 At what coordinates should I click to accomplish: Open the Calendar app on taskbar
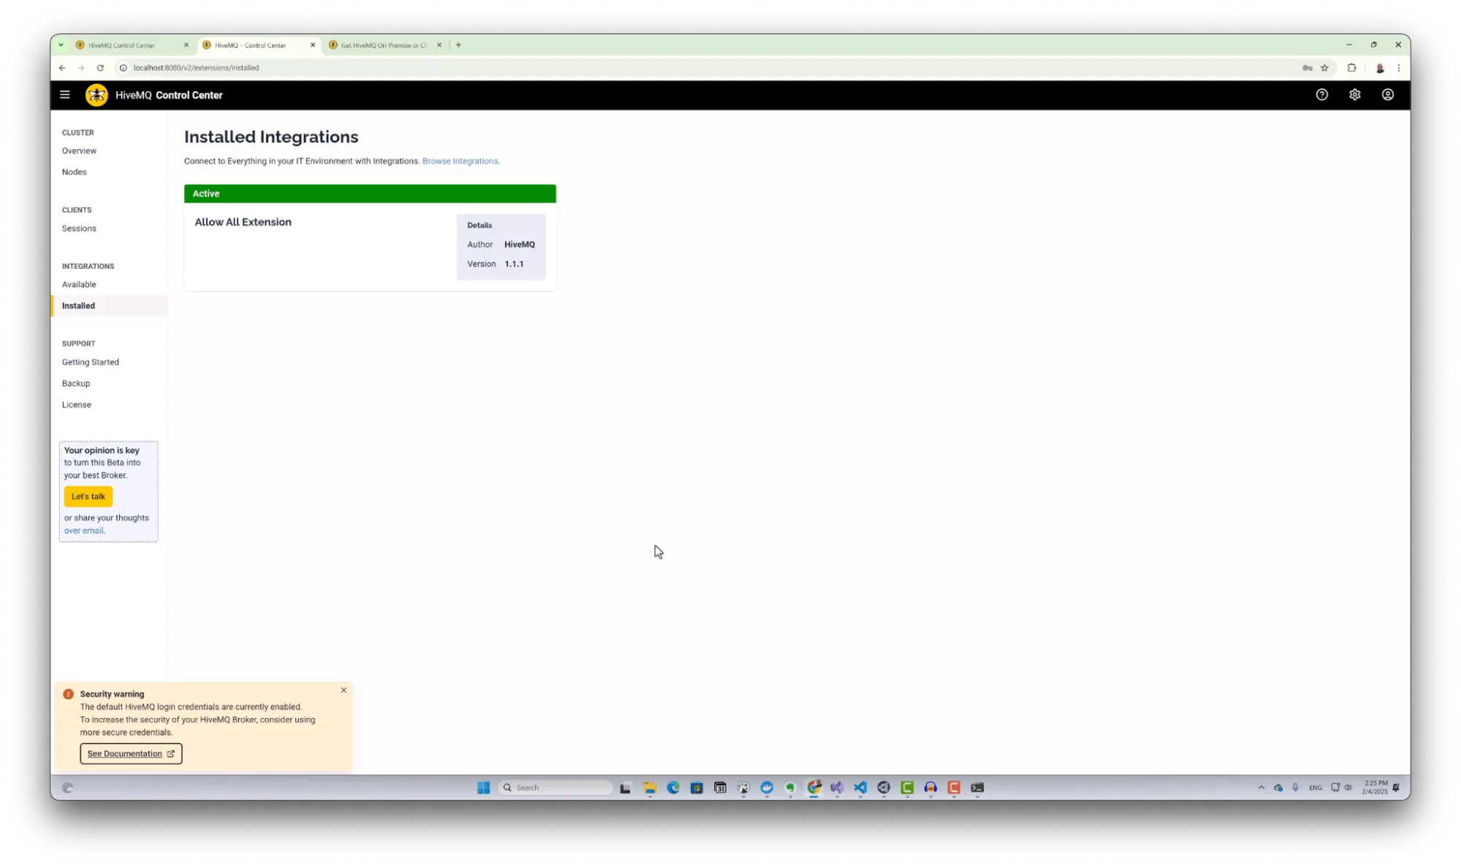click(720, 787)
